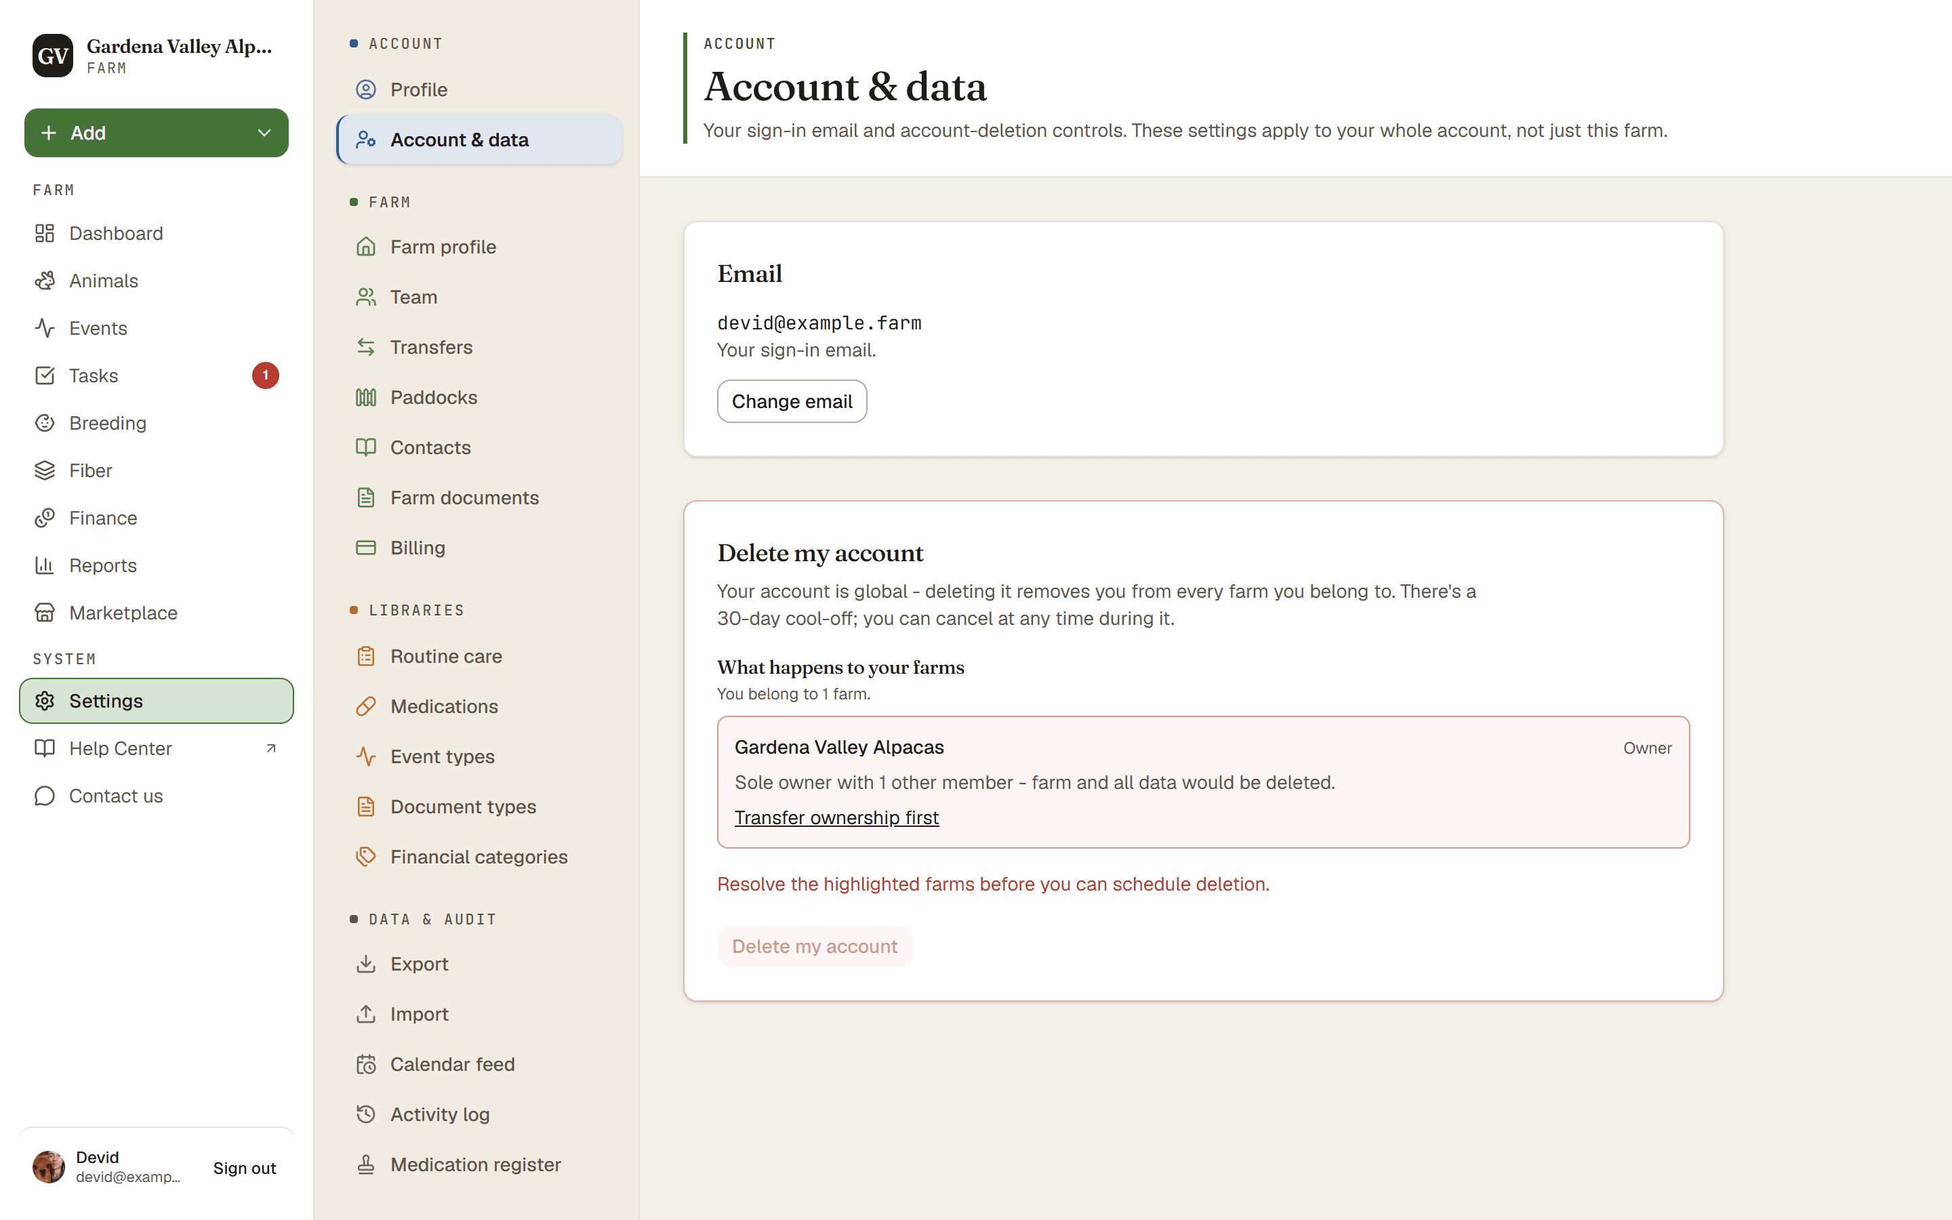Select Farm profile in settings menu
The width and height of the screenshot is (1952, 1220).
(x=480, y=247)
